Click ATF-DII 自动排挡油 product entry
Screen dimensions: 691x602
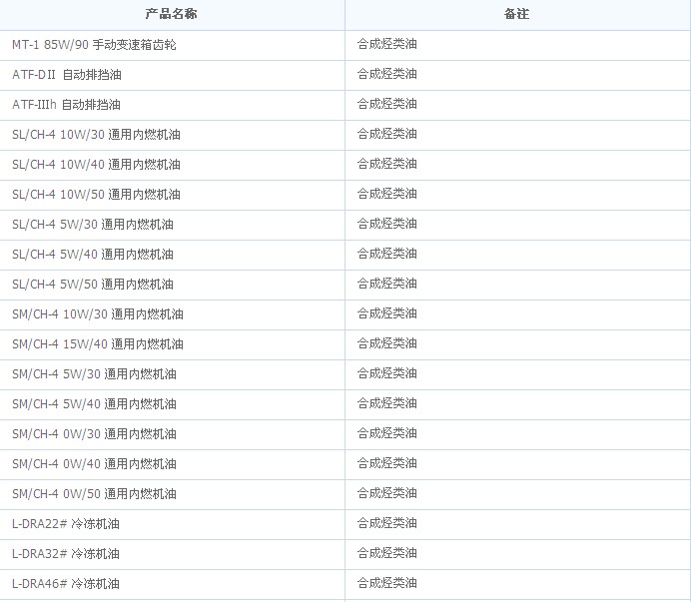[67, 75]
